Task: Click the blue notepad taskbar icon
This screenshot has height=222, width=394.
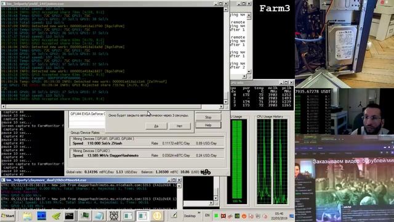Action: 99,216
